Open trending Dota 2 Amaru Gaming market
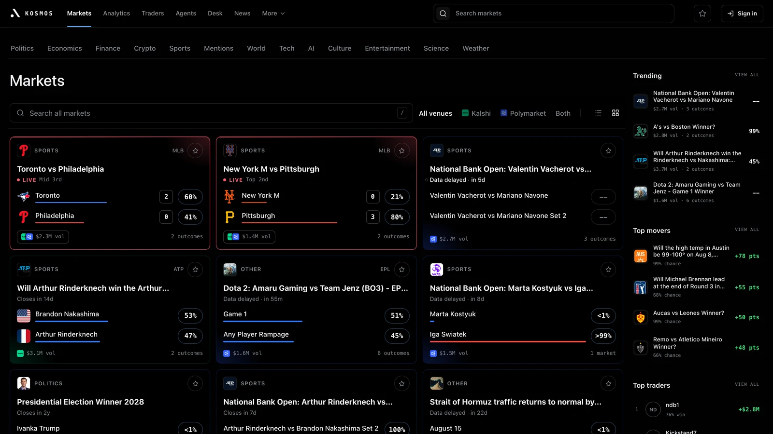The width and height of the screenshot is (773, 434). click(x=697, y=192)
